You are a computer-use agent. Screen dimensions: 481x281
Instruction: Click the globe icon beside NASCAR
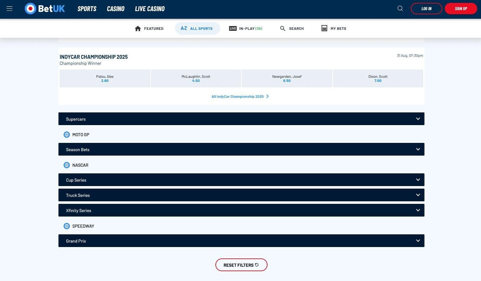(67, 165)
